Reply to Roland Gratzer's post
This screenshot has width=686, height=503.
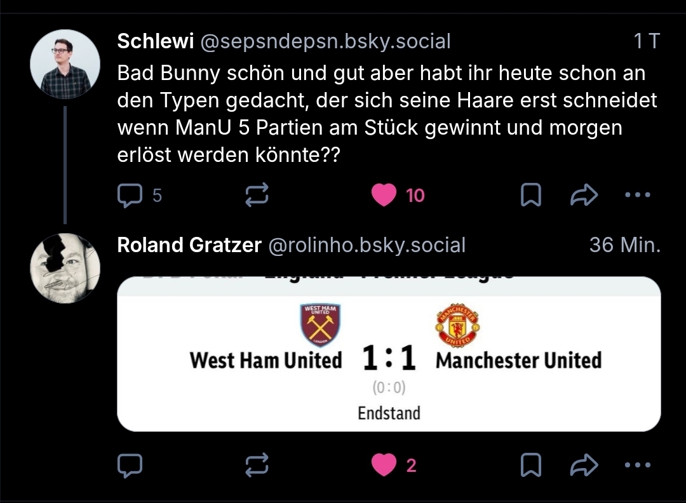130,466
